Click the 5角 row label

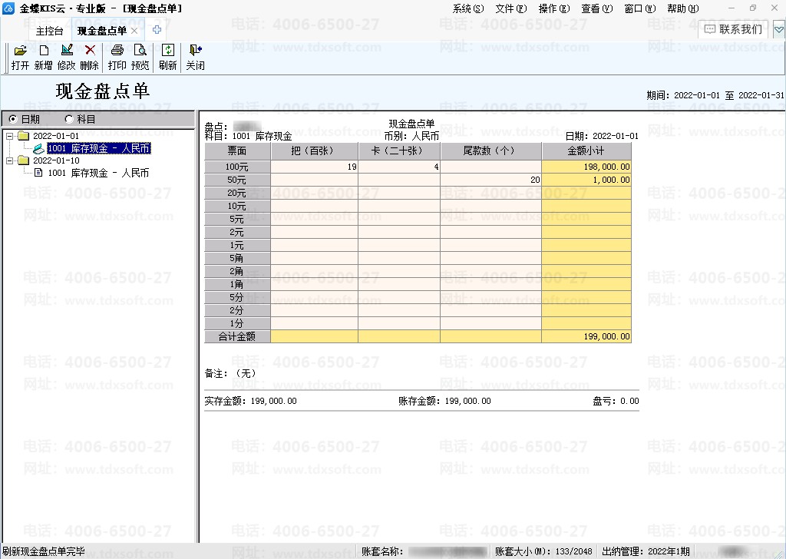click(237, 258)
